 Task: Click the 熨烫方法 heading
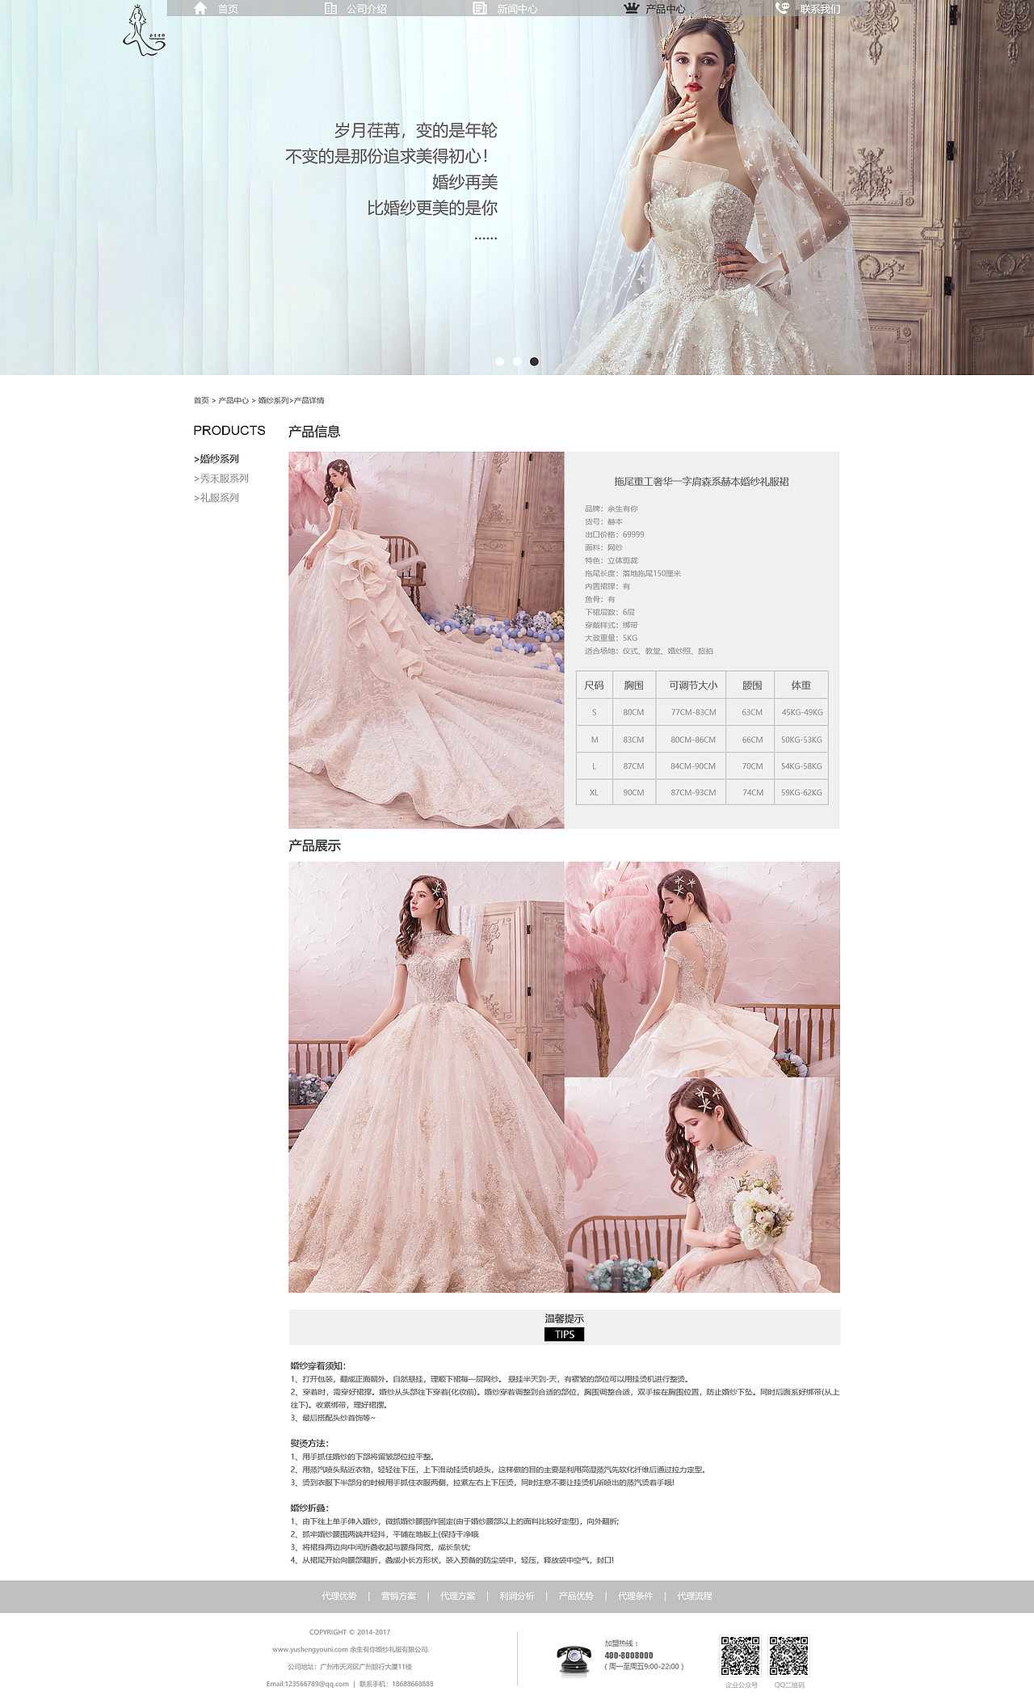(x=309, y=1443)
